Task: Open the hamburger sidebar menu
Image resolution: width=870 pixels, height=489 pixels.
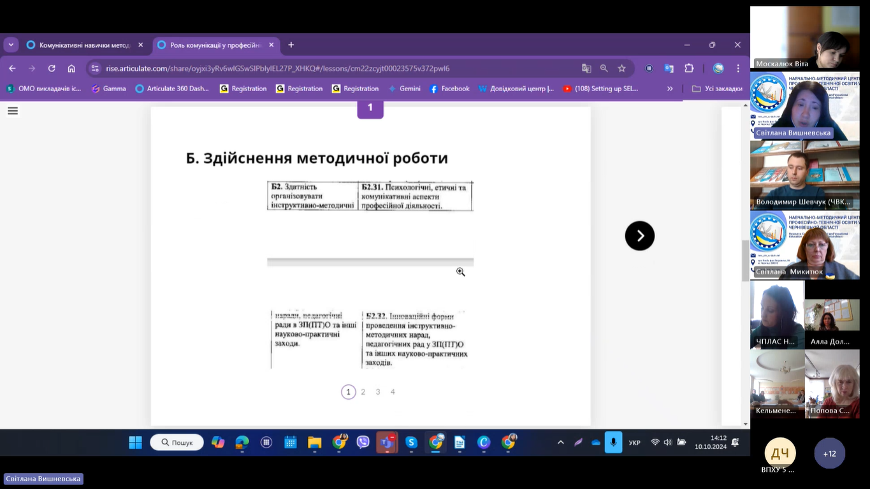Action: click(x=13, y=111)
